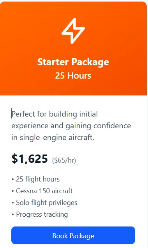This screenshot has height=248, width=148.
Task: Click the text building initial
Action: pyautogui.click(x=73, y=114)
